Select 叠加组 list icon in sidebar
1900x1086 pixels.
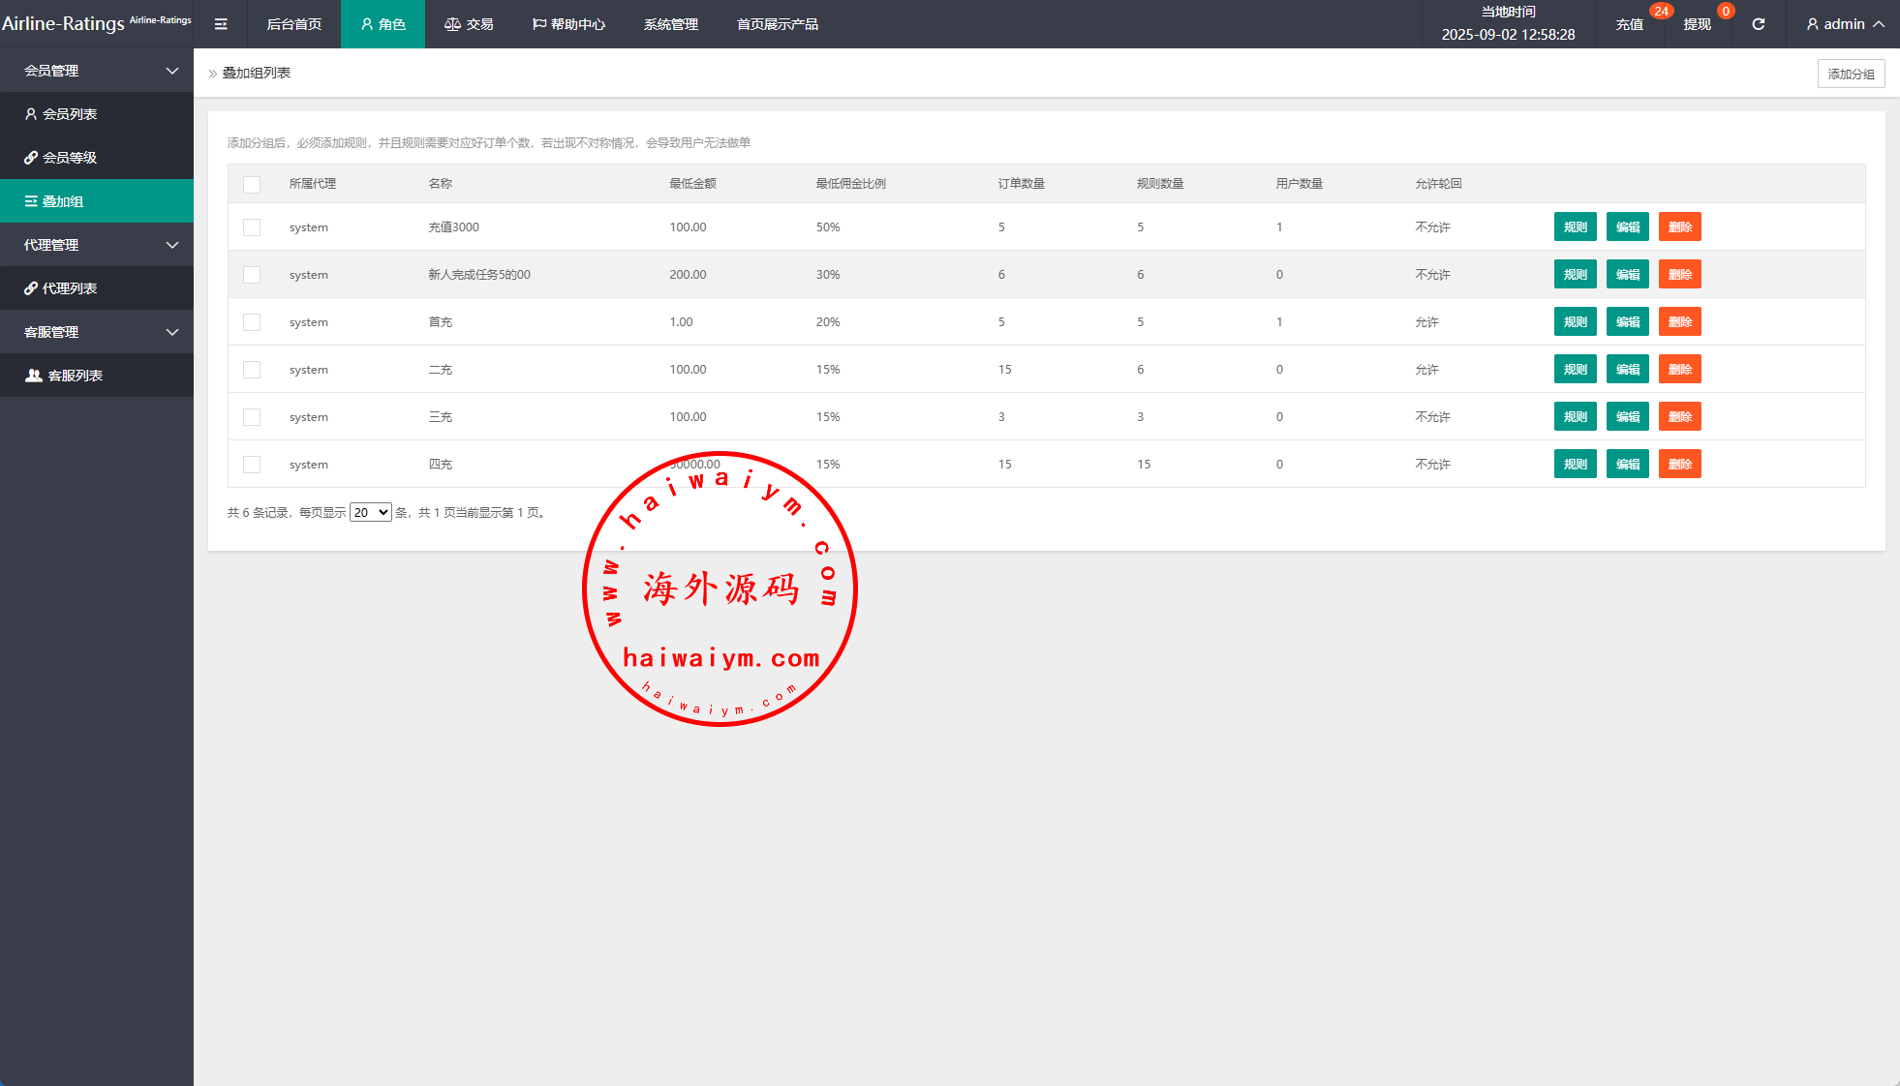coord(31,201)
